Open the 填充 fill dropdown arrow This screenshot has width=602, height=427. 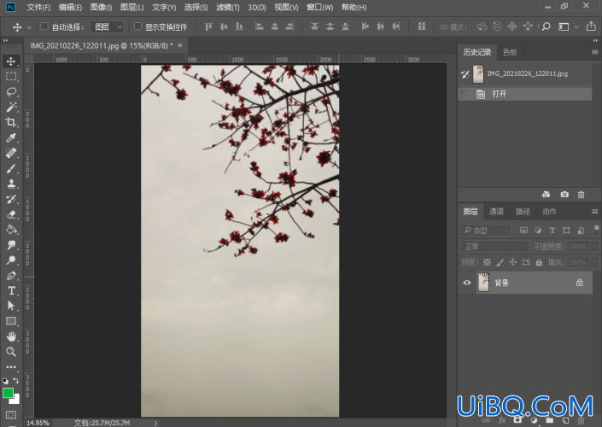pos(594,262)
